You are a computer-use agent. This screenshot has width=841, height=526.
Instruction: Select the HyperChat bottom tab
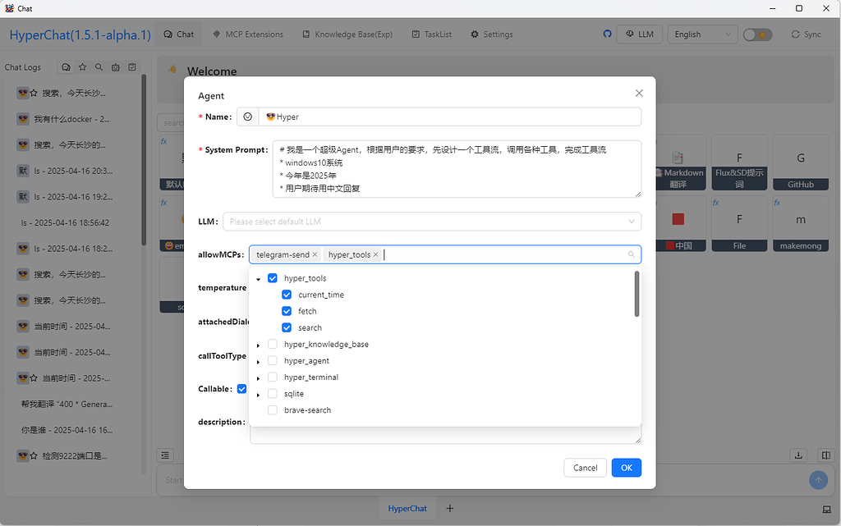tap(407, 508)
